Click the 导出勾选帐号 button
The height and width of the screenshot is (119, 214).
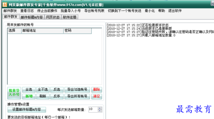[77, 90]
